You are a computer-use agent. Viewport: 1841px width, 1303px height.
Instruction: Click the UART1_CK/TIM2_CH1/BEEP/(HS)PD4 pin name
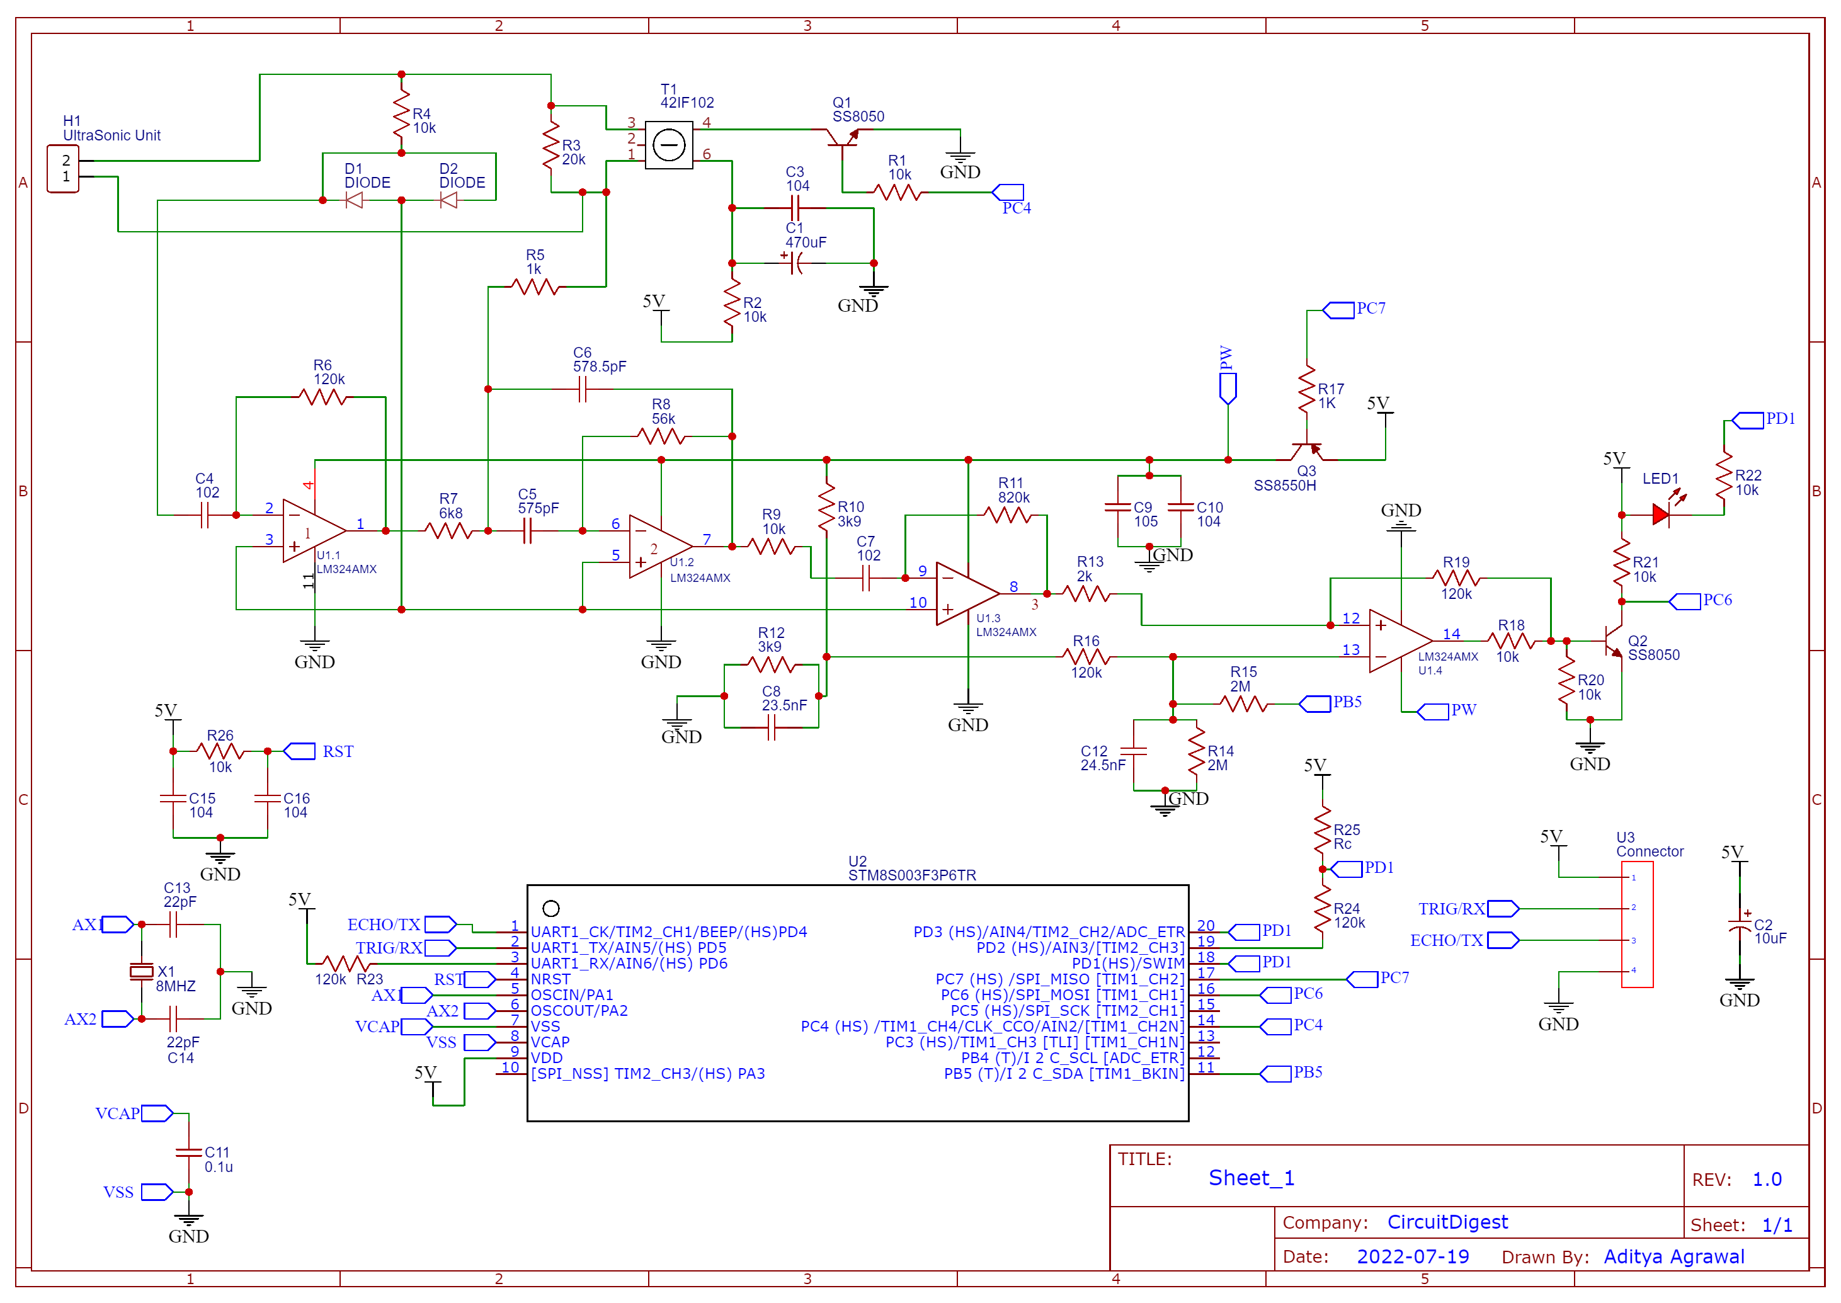tap(669, 932)
